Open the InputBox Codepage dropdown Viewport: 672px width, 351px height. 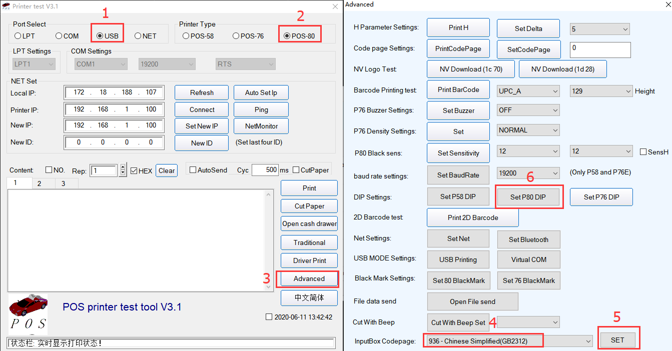click(508, 341)
